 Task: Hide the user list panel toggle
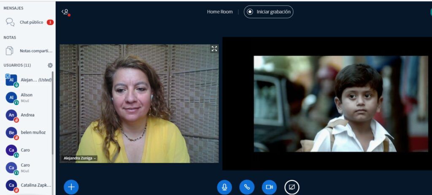tap(65, 12)
